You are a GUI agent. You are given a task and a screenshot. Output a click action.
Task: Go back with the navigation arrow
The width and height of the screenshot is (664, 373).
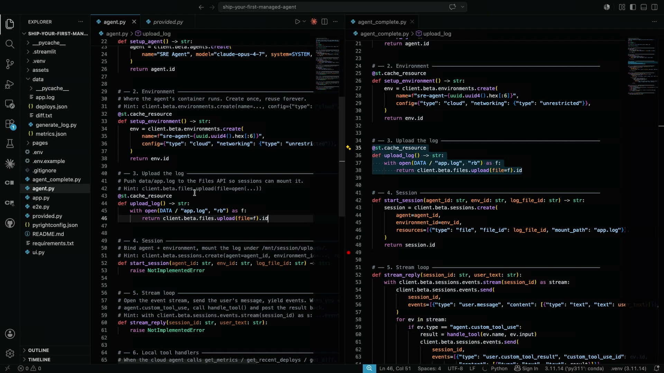point(201,7)
